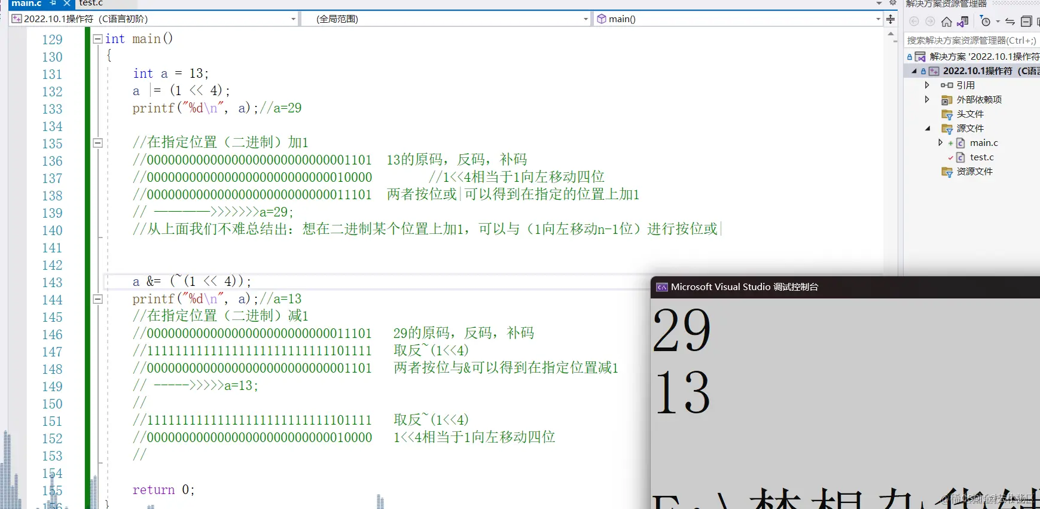Click the editor scroll-up arrow
1040x509 pixels.
tap(891, 34)
